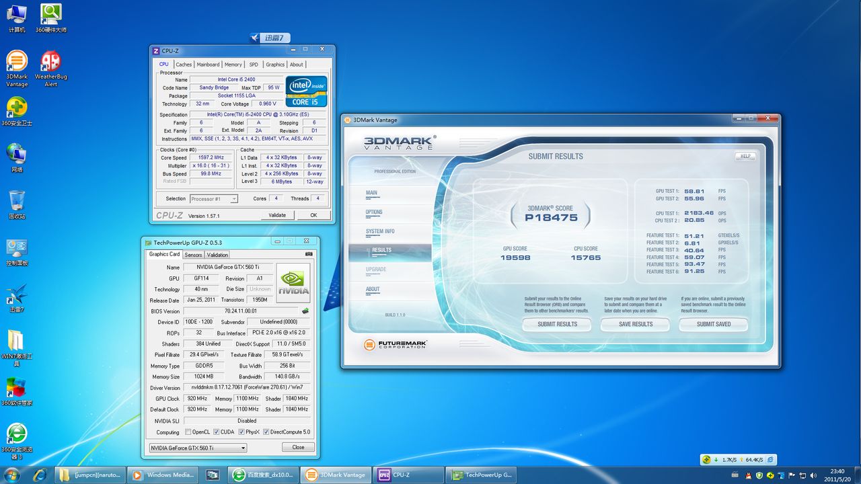Open Internet Explorer from the taskbar

[40, 475]
